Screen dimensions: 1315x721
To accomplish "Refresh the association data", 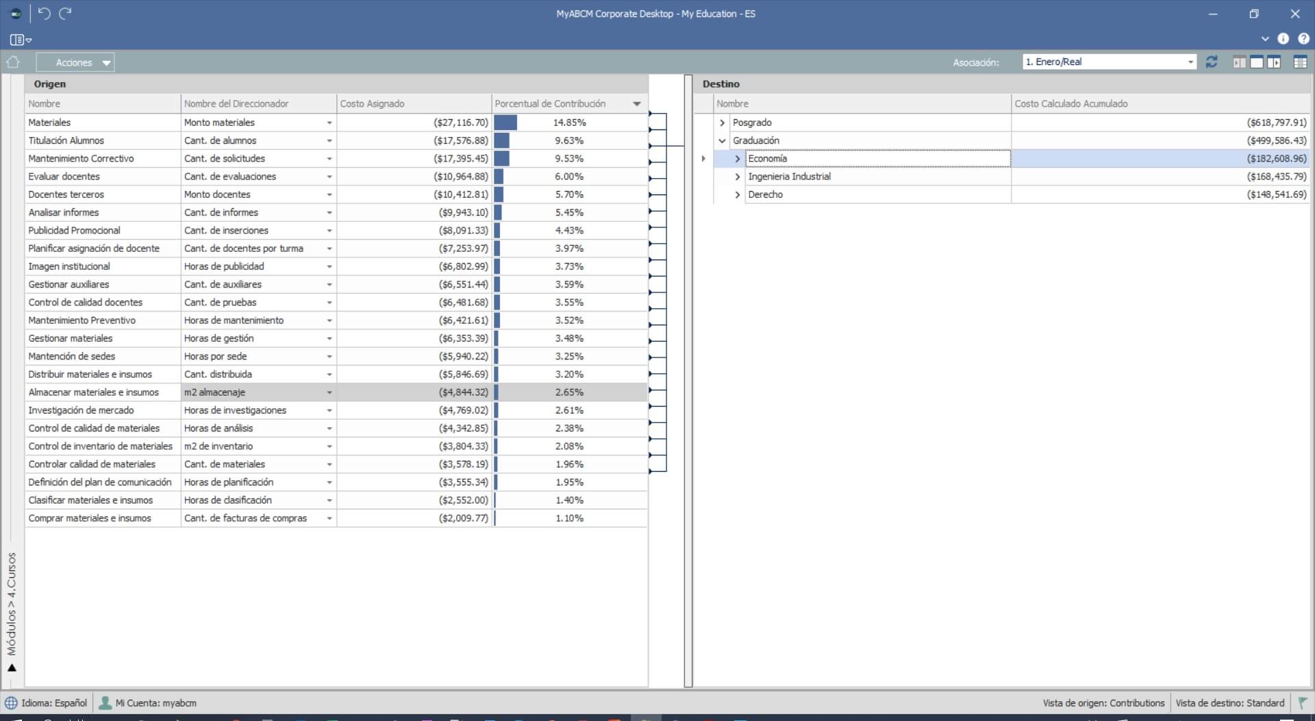I will [x=1211, y=62].
